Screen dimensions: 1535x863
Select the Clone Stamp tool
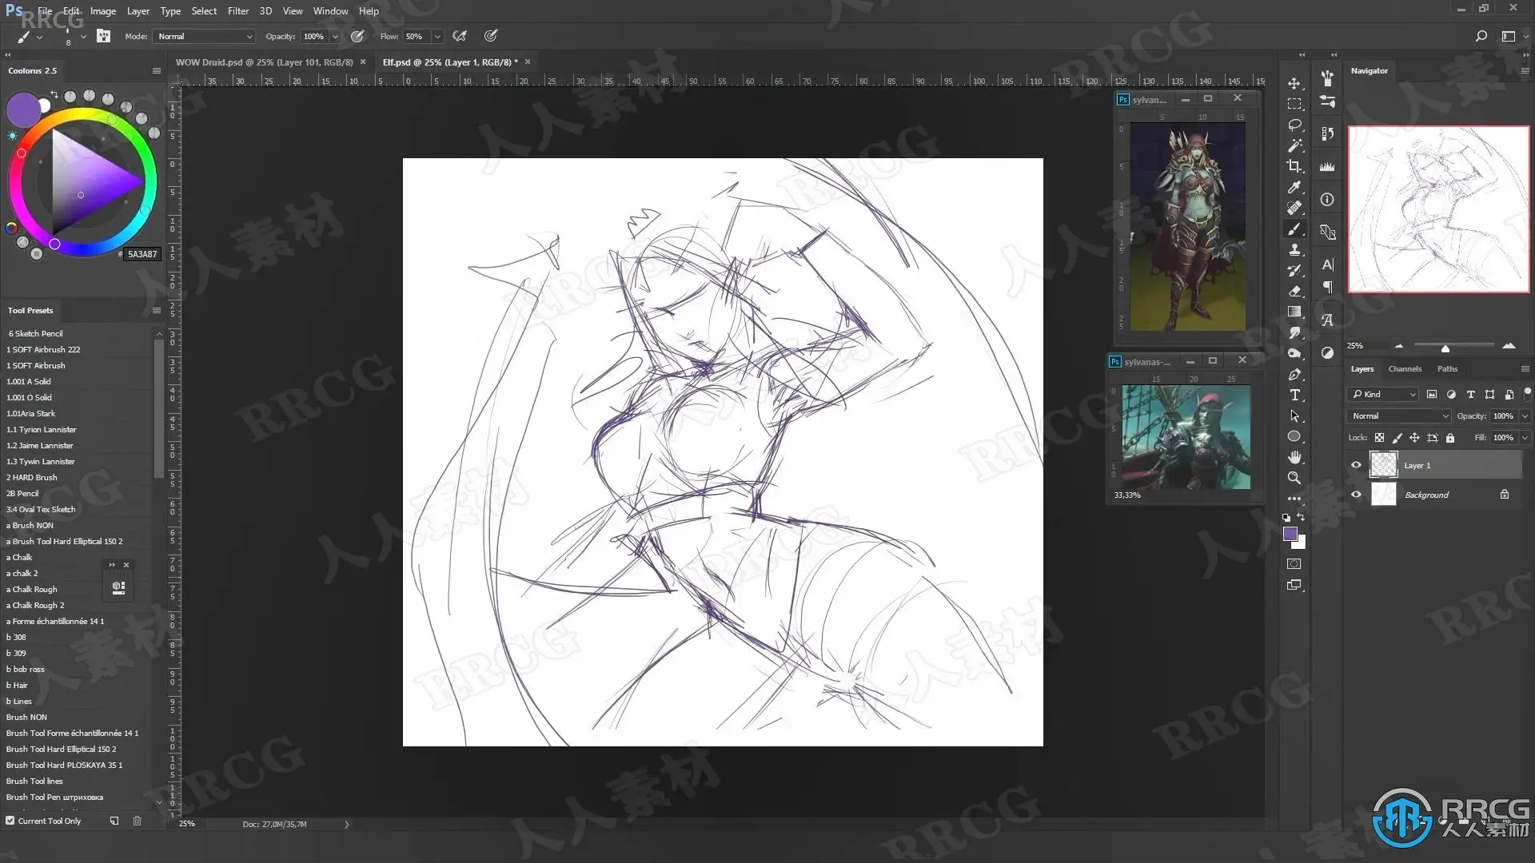coord(1294,249)
